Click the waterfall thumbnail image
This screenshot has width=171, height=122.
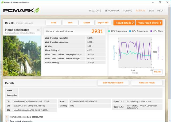pos(22,56)
